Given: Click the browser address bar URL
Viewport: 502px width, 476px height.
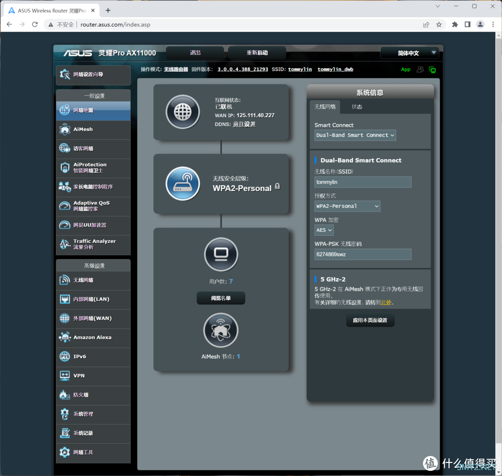Looking at the screenshot, I should [115, 25].
